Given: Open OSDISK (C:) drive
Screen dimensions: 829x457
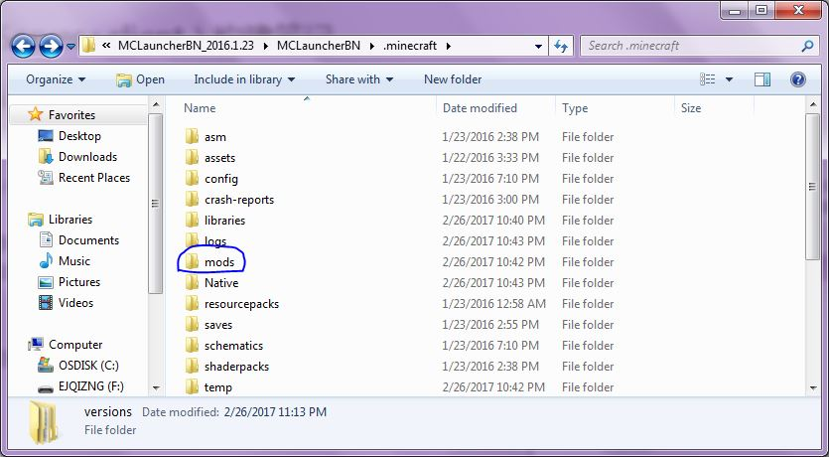Looking at the screenshot, I should coord(88,366).
